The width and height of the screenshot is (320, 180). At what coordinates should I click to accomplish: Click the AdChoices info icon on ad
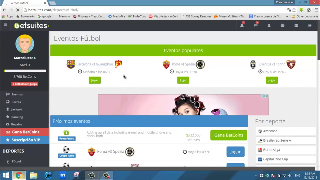click(263, 96)
